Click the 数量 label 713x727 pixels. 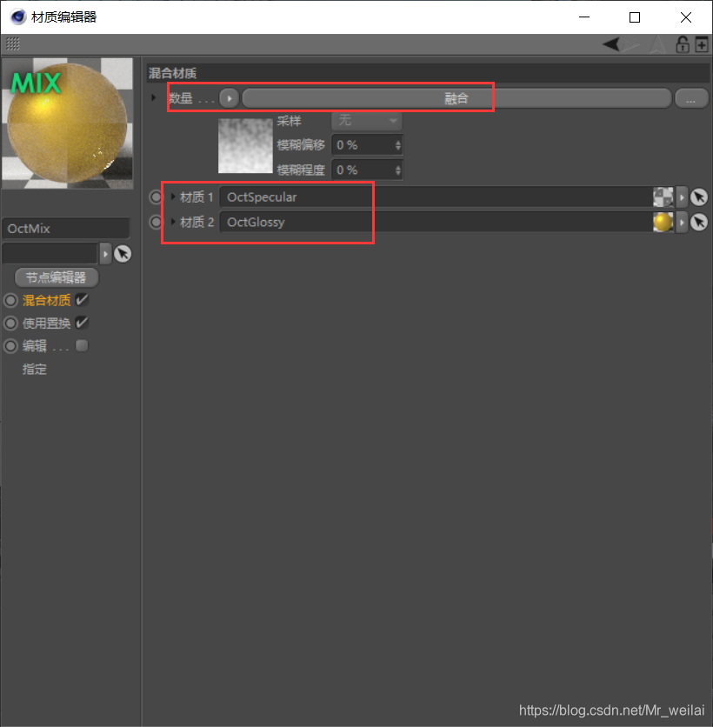point(181,98)
